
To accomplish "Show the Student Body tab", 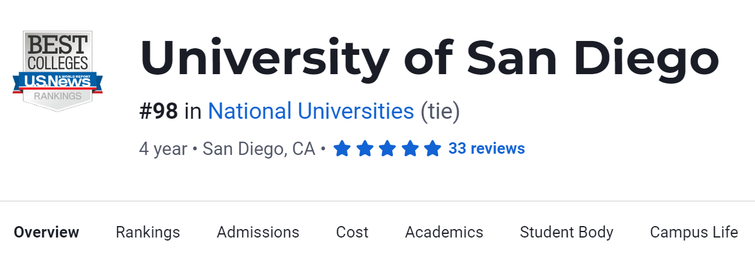I will [x=566, y=232].
